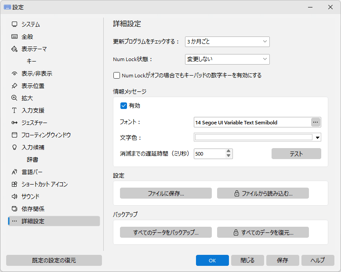
Task: Click the 保存 button
Action: click(283, 260)
